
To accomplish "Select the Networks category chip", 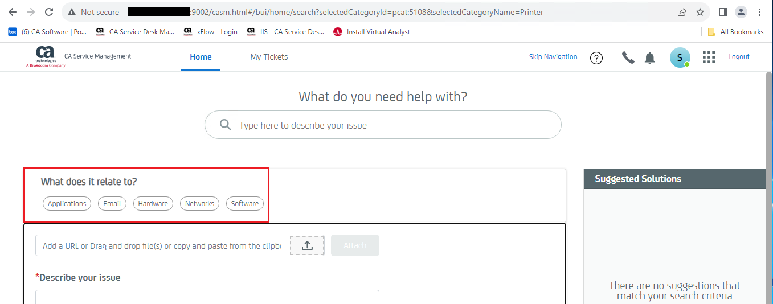I will [x=199, y=203].
